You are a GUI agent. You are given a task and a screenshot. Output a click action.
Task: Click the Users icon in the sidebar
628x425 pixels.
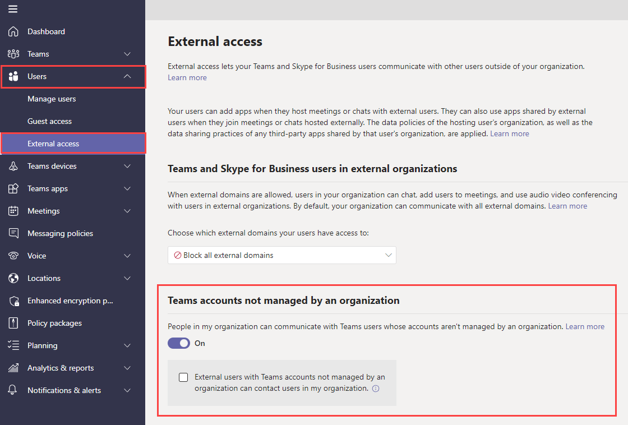tap(12, 76)
